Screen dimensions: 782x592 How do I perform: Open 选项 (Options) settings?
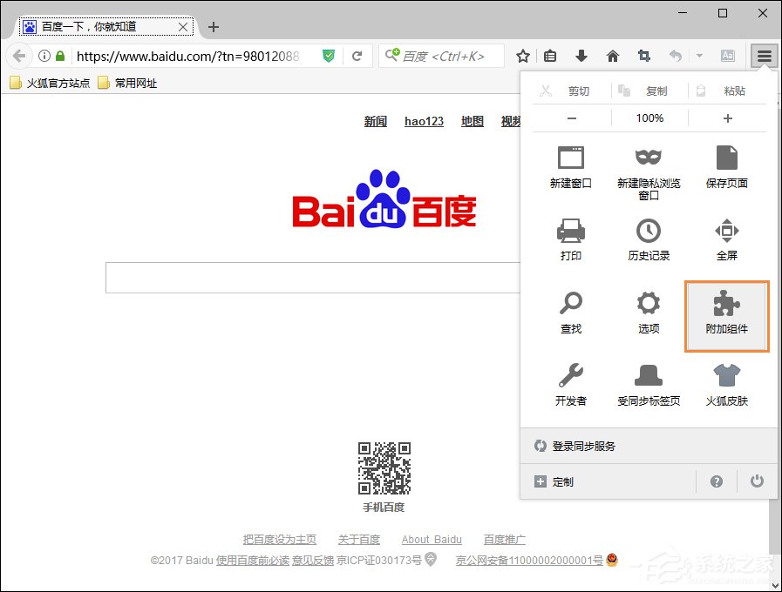649,311
